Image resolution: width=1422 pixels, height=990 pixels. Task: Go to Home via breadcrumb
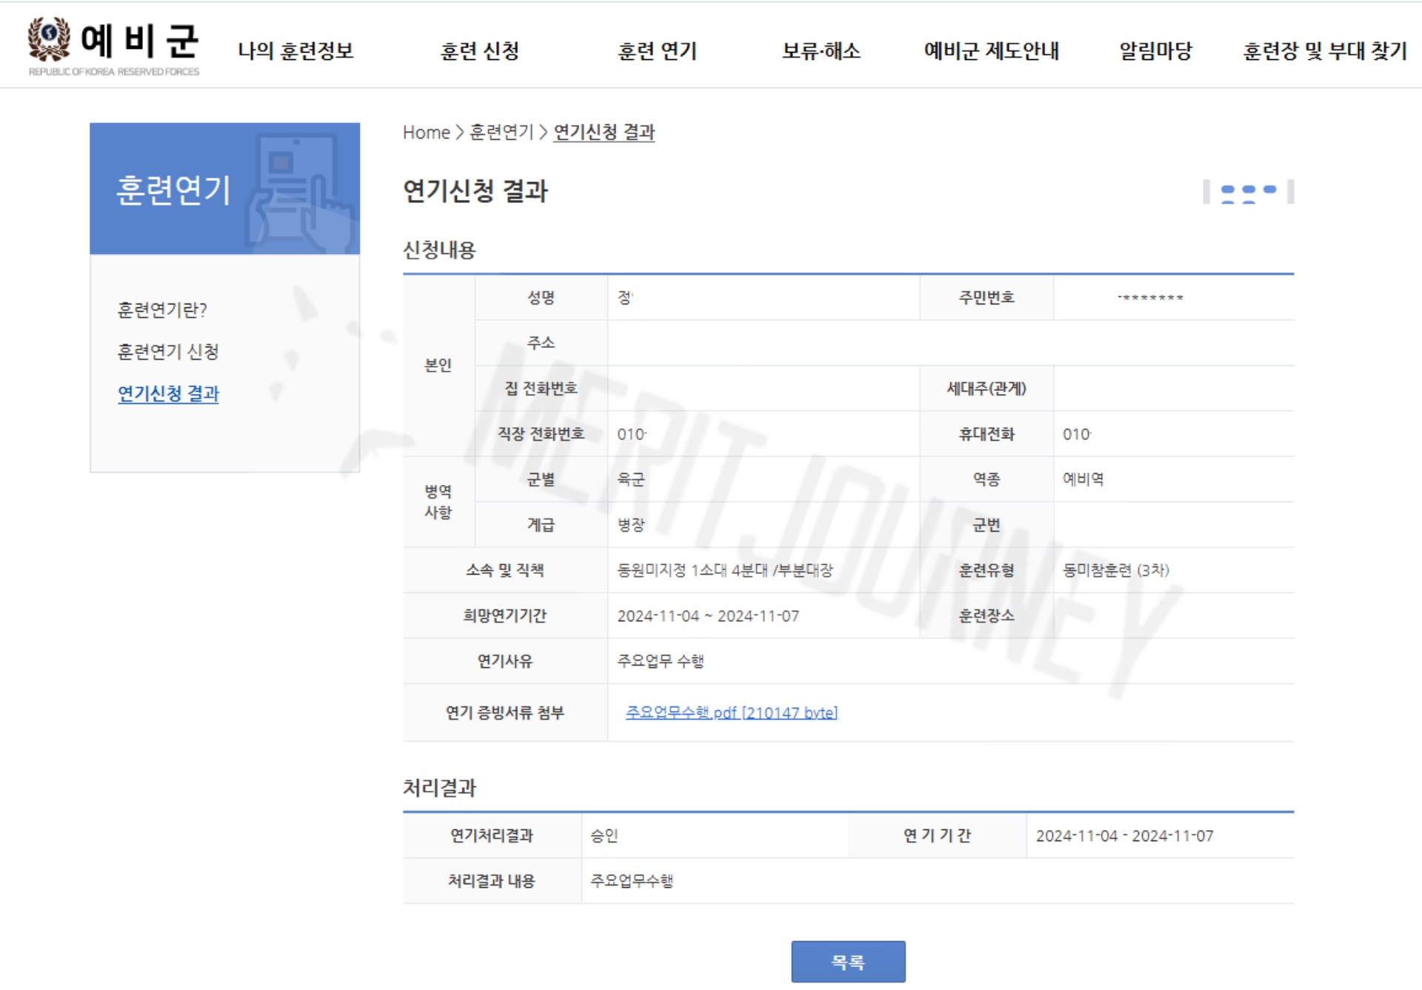(426, 133)
